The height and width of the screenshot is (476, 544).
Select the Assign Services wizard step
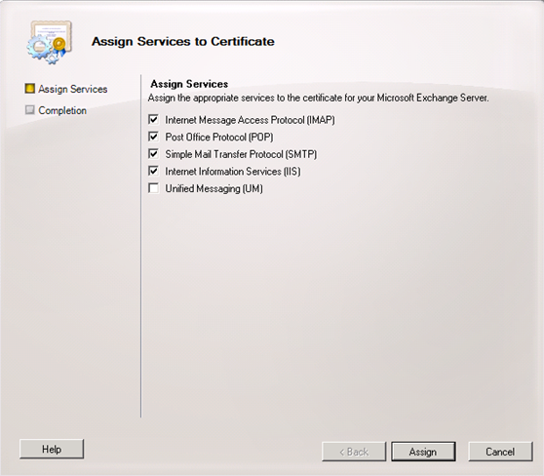click(x=73, y=89)
